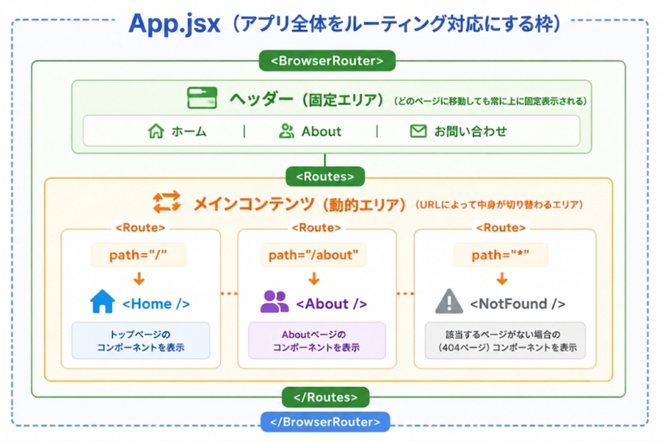Click the path="/about" label

314,255
